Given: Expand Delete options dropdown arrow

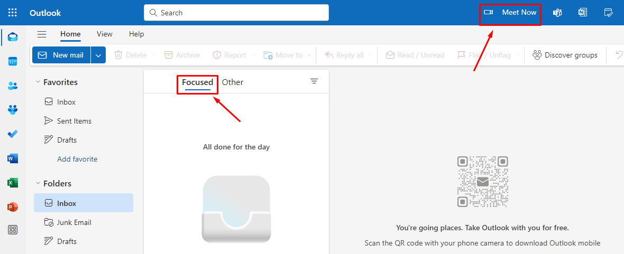Looking at the screenshot, I should tap(154, 55).
